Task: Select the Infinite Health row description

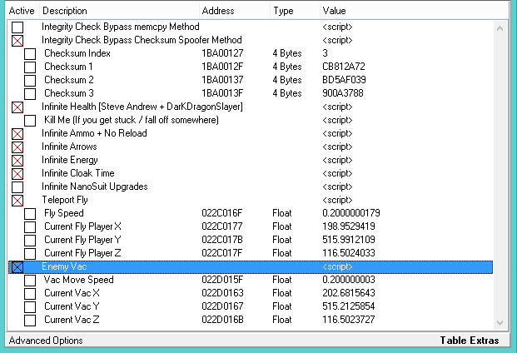Action: pos(142,107)
